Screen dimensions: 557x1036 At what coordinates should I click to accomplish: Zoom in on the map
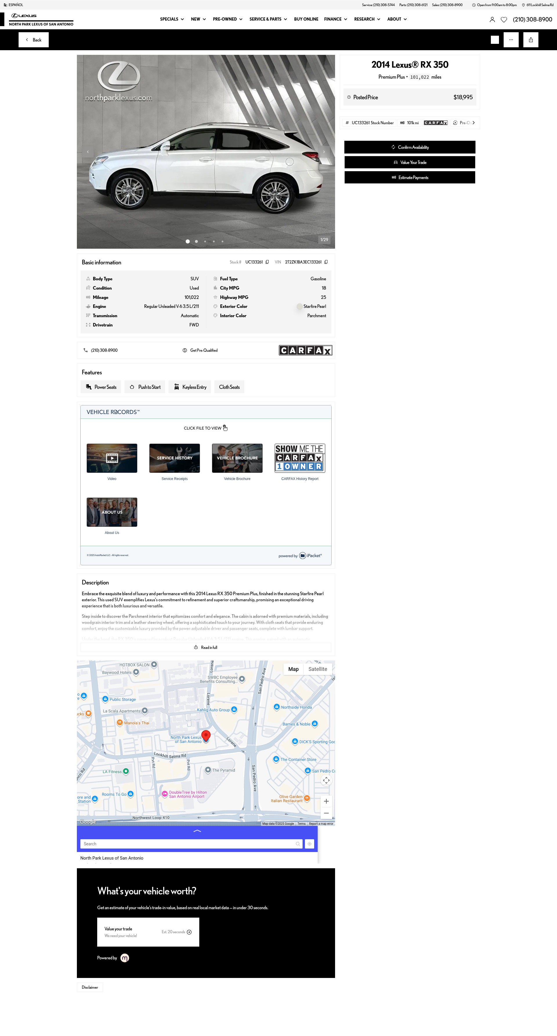coord(326,801)
